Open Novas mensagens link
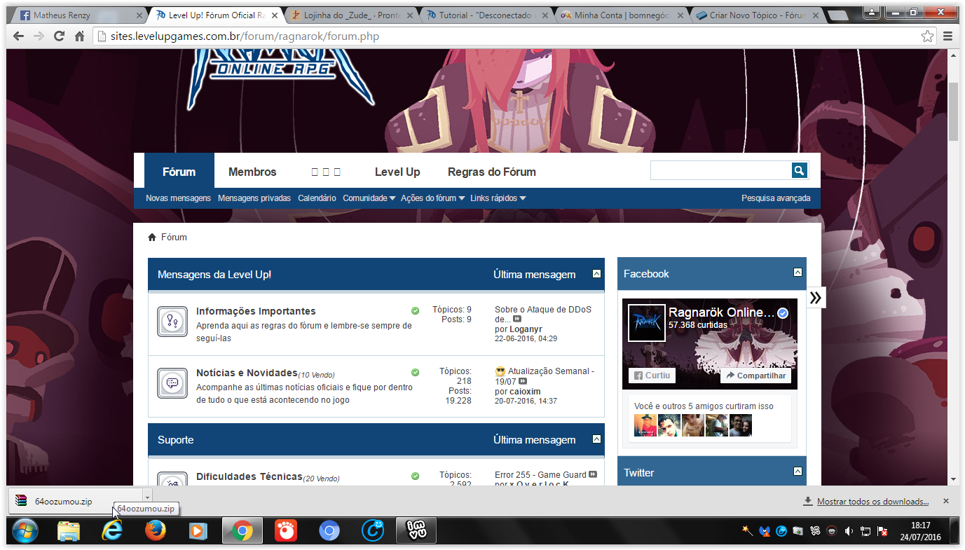 point(178,198)
